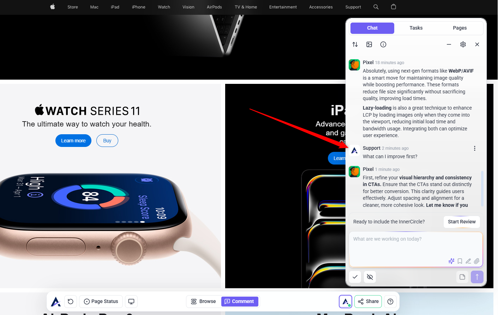This screenshot has height=315, width=498.
Task: Open the Page Status dropdown
Action: tap(101, 302)
